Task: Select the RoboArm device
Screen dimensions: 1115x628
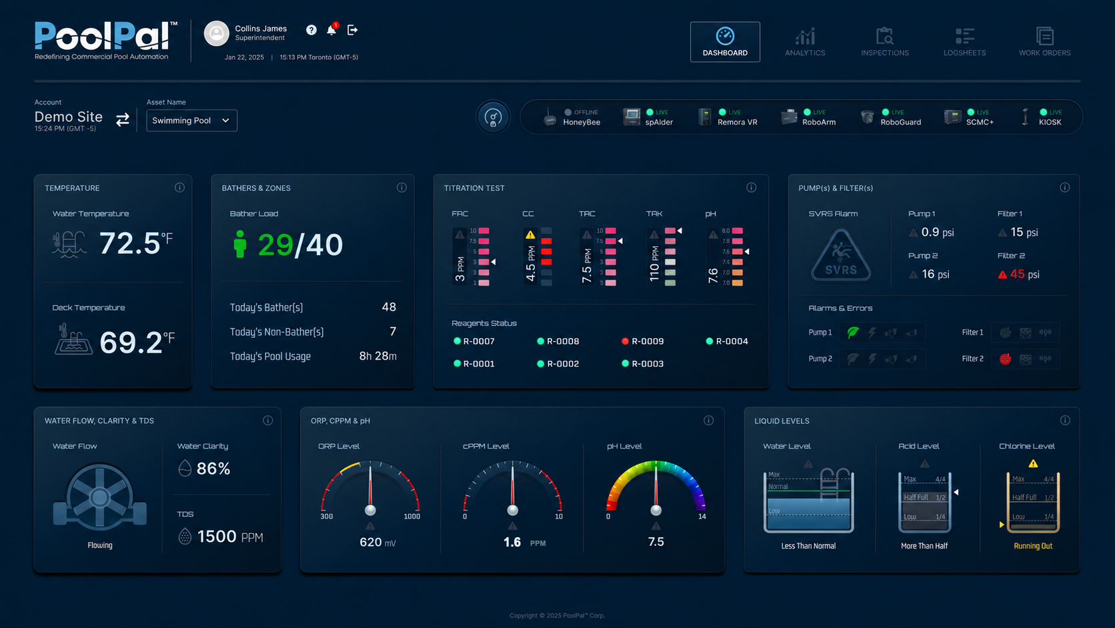Action: [x=808, y=117]
